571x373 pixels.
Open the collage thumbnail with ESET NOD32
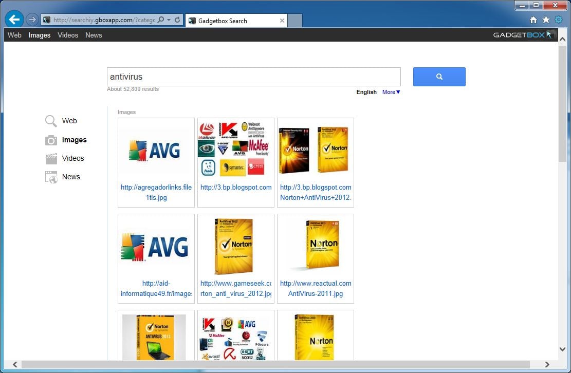coord(235,339)
